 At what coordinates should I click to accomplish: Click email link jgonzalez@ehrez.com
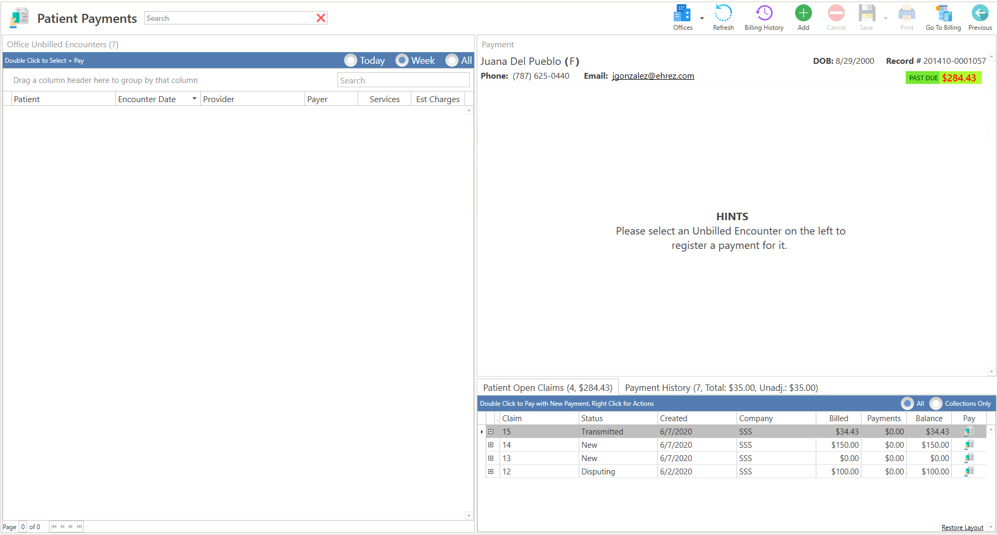(653, 76)
